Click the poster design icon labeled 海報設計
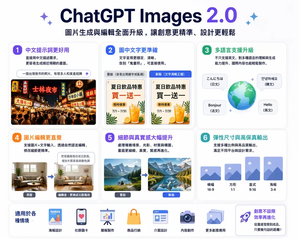 point(55,217)
